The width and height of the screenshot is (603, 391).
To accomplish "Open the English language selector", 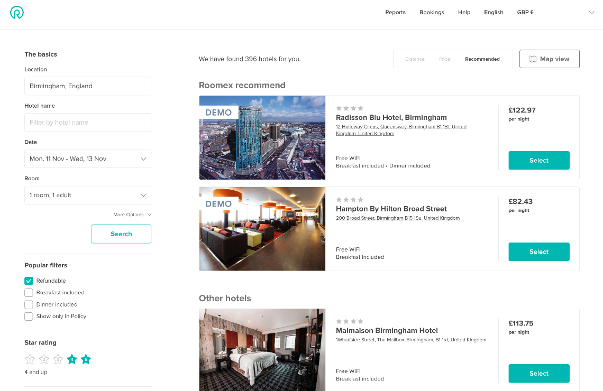I will (x=494, y=12).
